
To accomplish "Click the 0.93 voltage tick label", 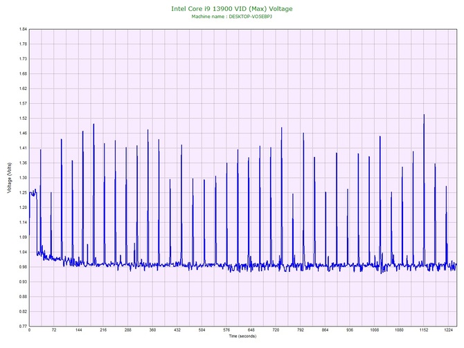I will point(23,282).
